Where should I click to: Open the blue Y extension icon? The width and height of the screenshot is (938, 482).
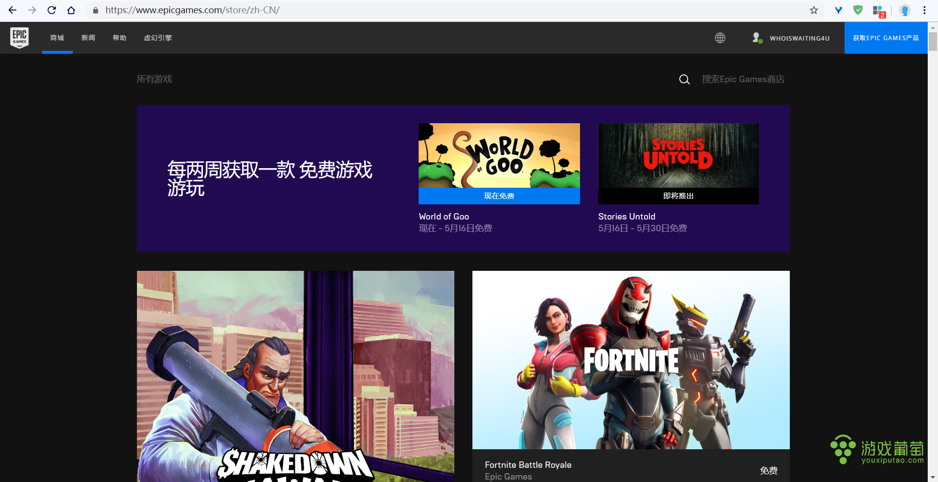[838, 10]
